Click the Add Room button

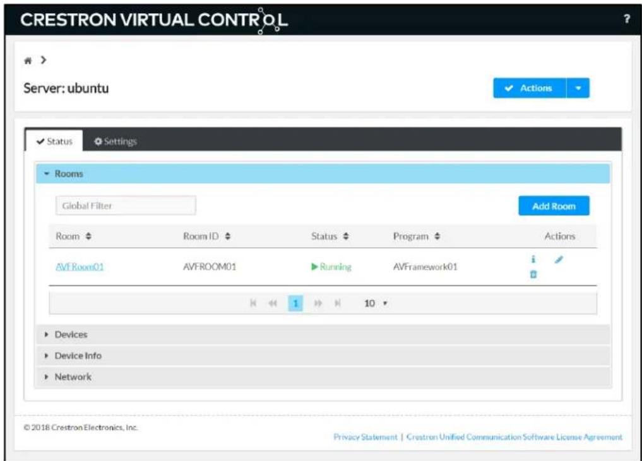tap(554, 206)
